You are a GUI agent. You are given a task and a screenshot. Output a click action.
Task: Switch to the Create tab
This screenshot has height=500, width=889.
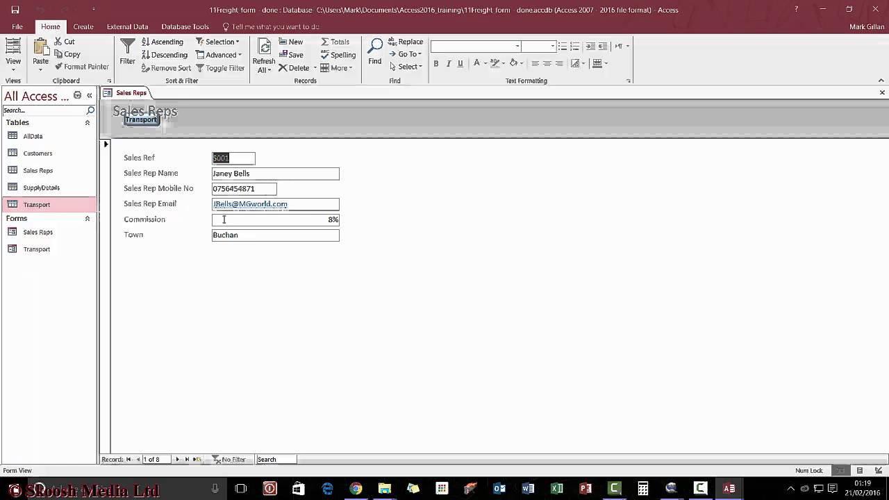[83, 26]
